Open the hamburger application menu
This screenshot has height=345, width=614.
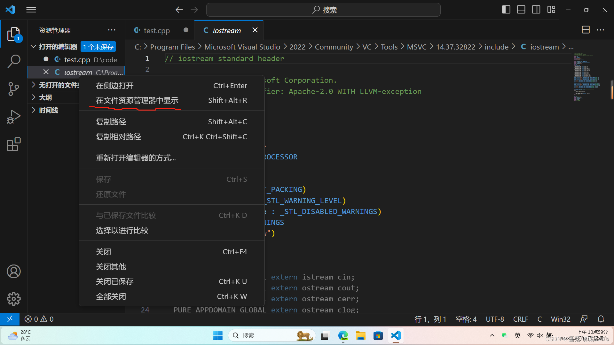[x=31, y=10]
